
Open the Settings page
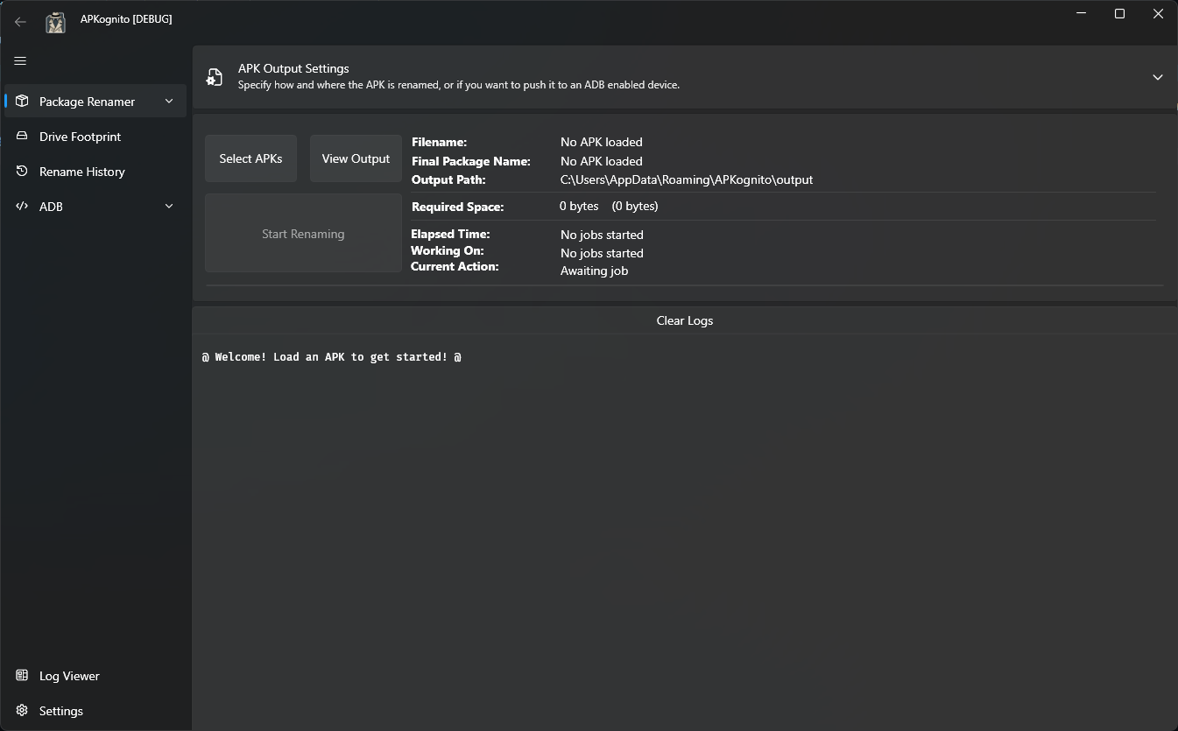pos(95,710)
